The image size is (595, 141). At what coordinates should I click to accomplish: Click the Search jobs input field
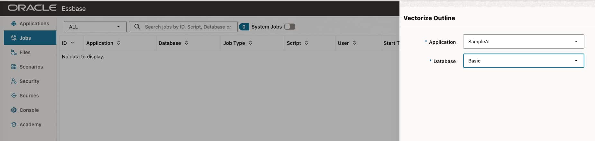[188, 27]
